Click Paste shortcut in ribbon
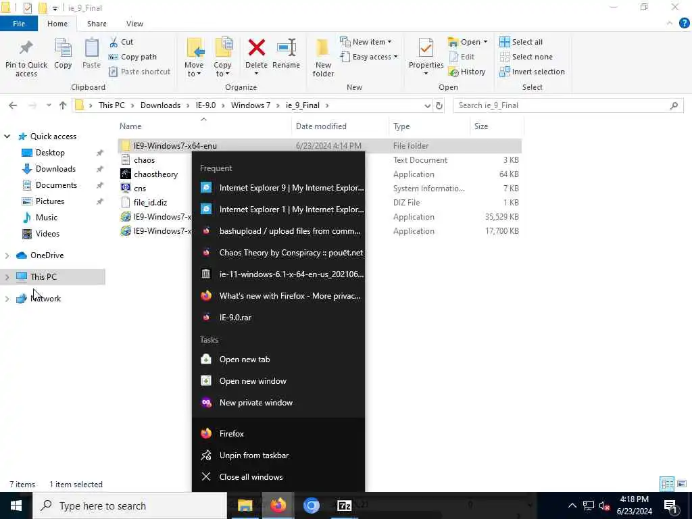This screenshot has width=692, height=519. click(x=139, y=72)
